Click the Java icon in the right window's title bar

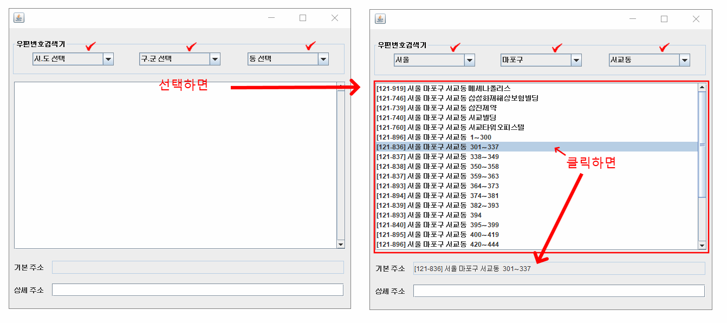[x=380, y=19]
